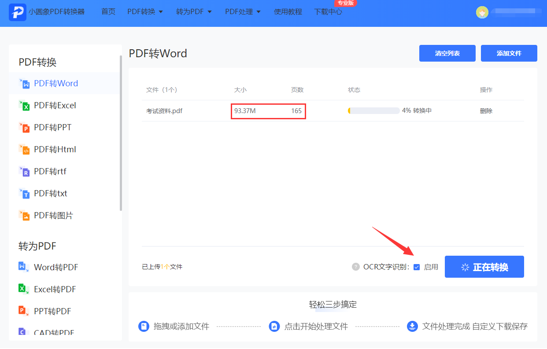This screenshot has width=547, height=349.
Task: Click the 小圆象 app logo icon
Action: click(x=17, y=12)
